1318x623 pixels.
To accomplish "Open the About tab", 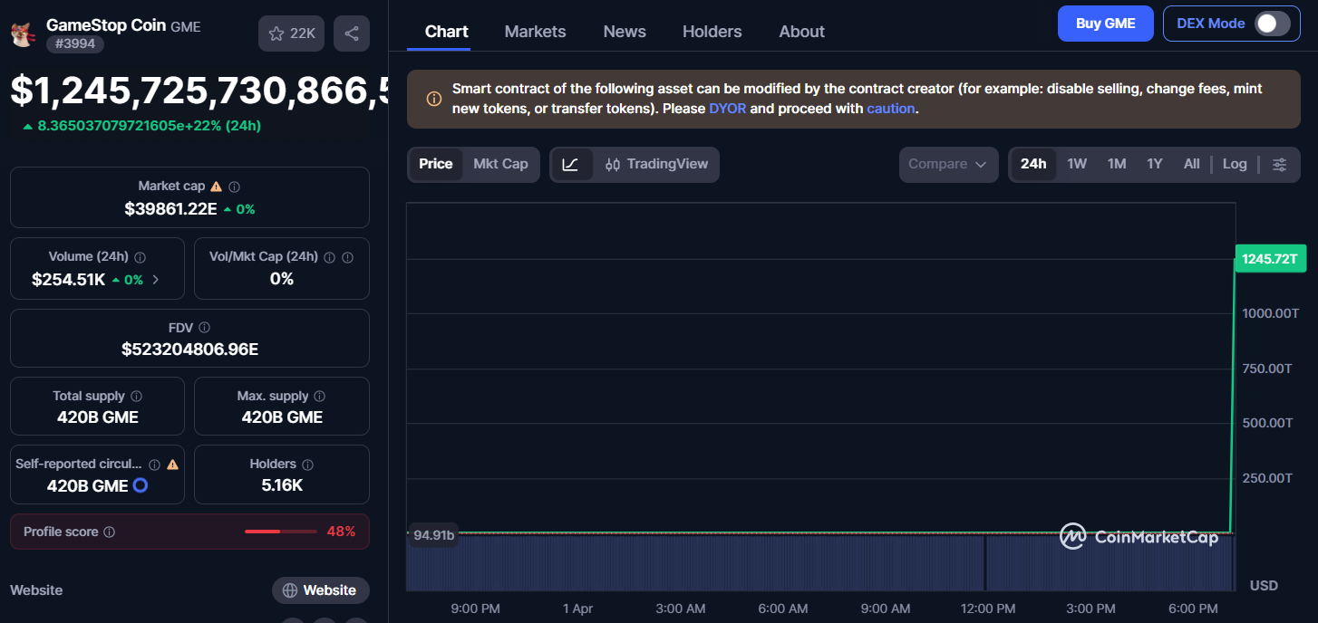I will [802, 32].
